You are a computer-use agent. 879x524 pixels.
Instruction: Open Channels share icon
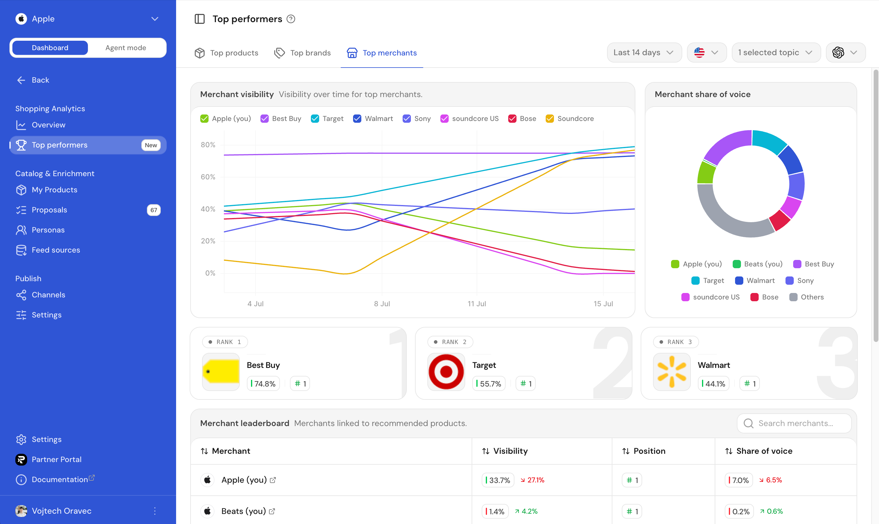coord(21,295)
